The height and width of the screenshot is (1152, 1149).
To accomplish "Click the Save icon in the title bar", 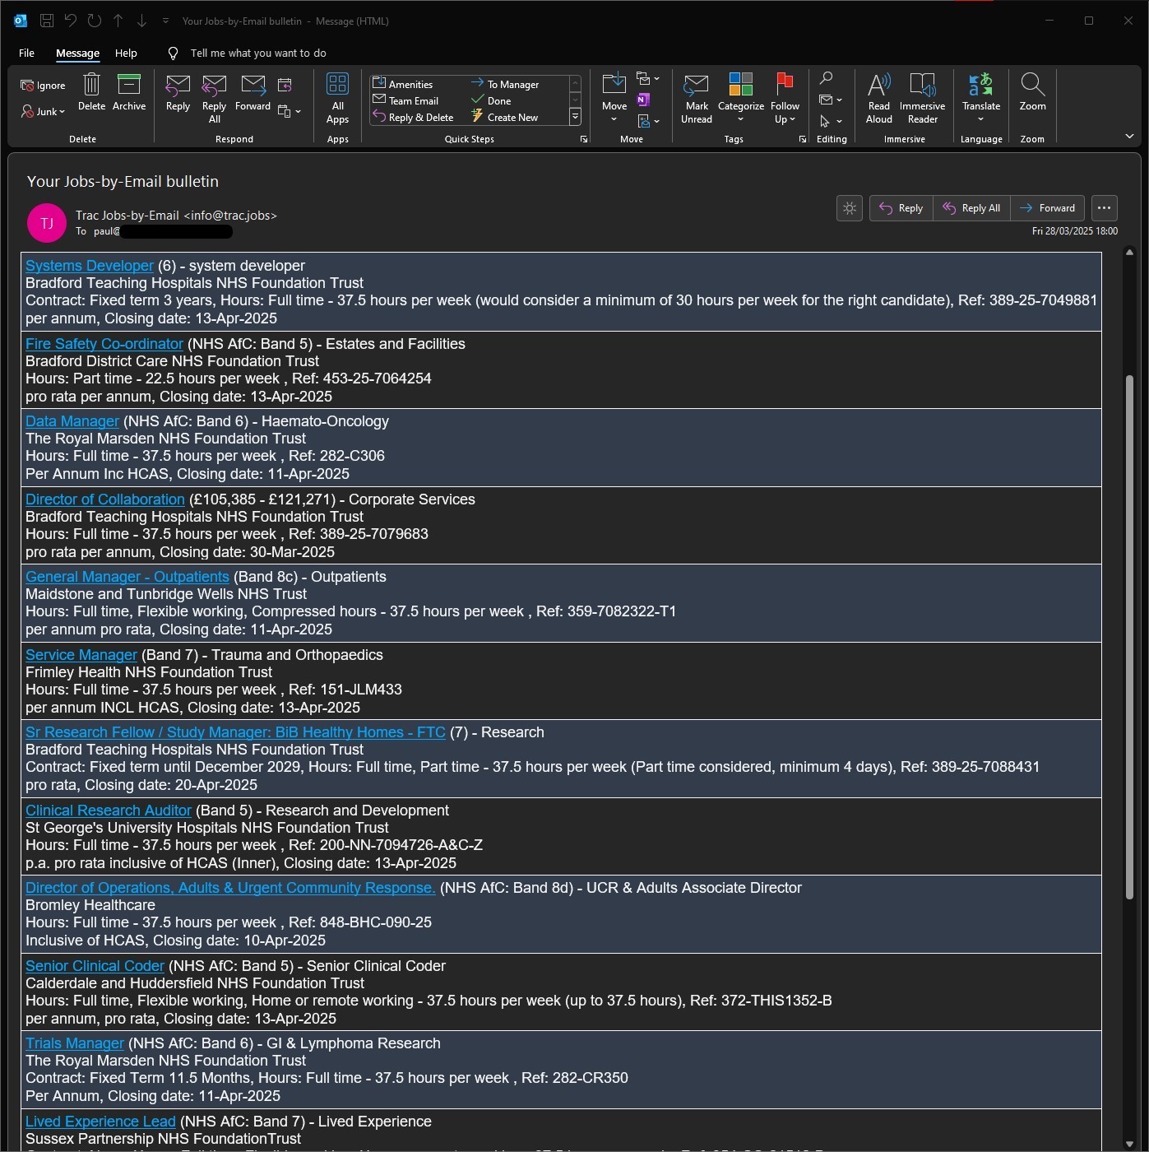I will (x=47, y=21).
